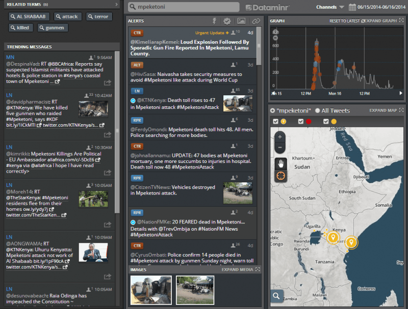Open @KTNKenya profile in Death toll alert
Image resolution: width=408 pixels, height=309 pixels.
coord(151,100)
